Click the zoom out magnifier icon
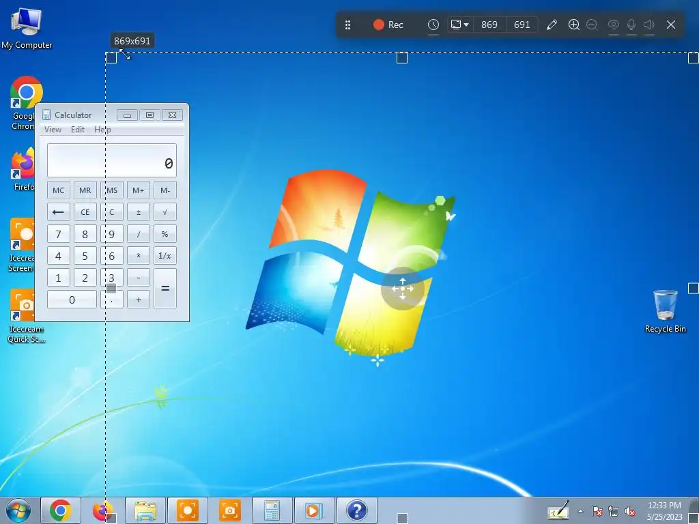 (x=592, y=25)
